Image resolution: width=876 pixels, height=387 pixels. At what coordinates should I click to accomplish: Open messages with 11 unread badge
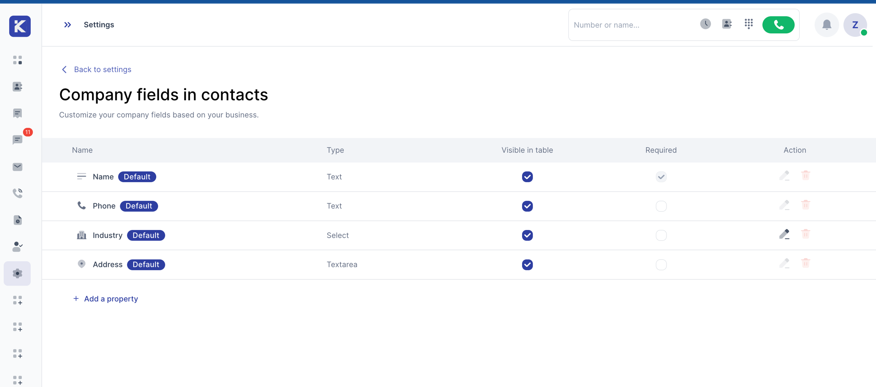(17, 140)
